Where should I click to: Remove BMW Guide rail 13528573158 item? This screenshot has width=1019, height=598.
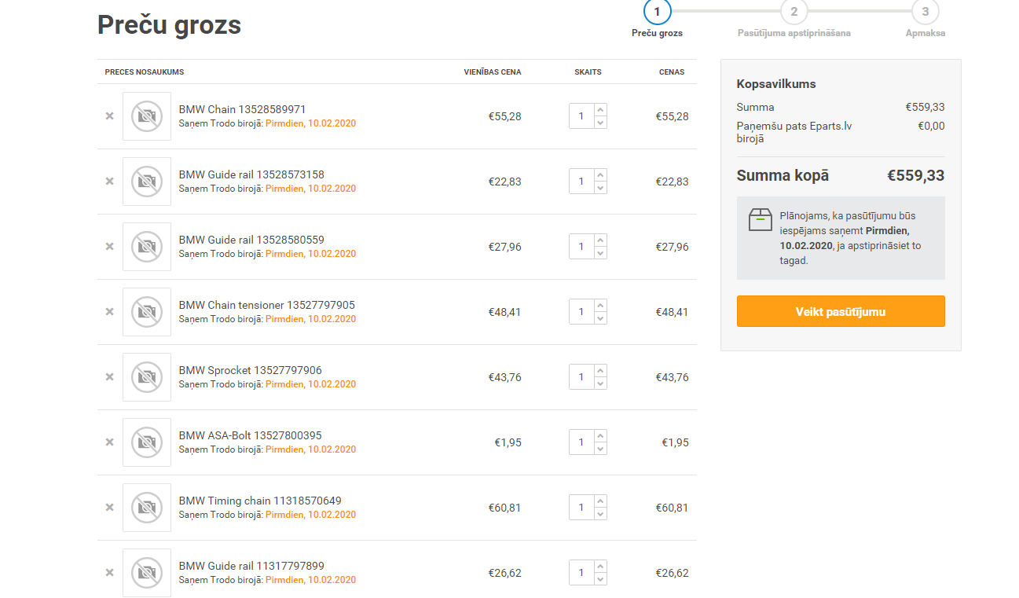[110, 182]
